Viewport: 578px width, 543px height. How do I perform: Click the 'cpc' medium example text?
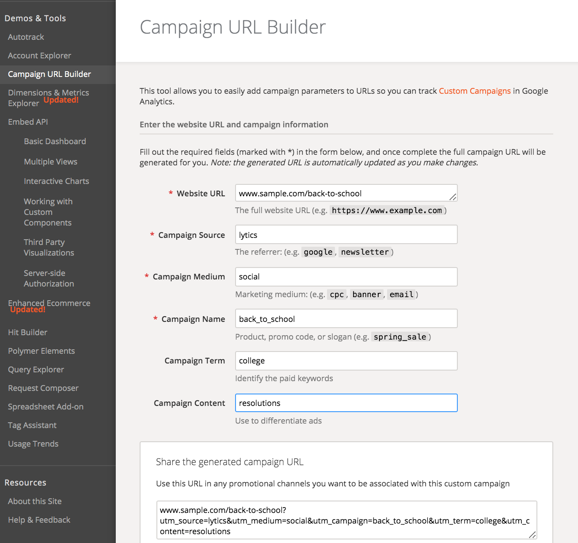[337, 294]
